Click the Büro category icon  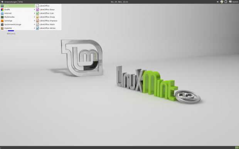click(x=2, y=6)
